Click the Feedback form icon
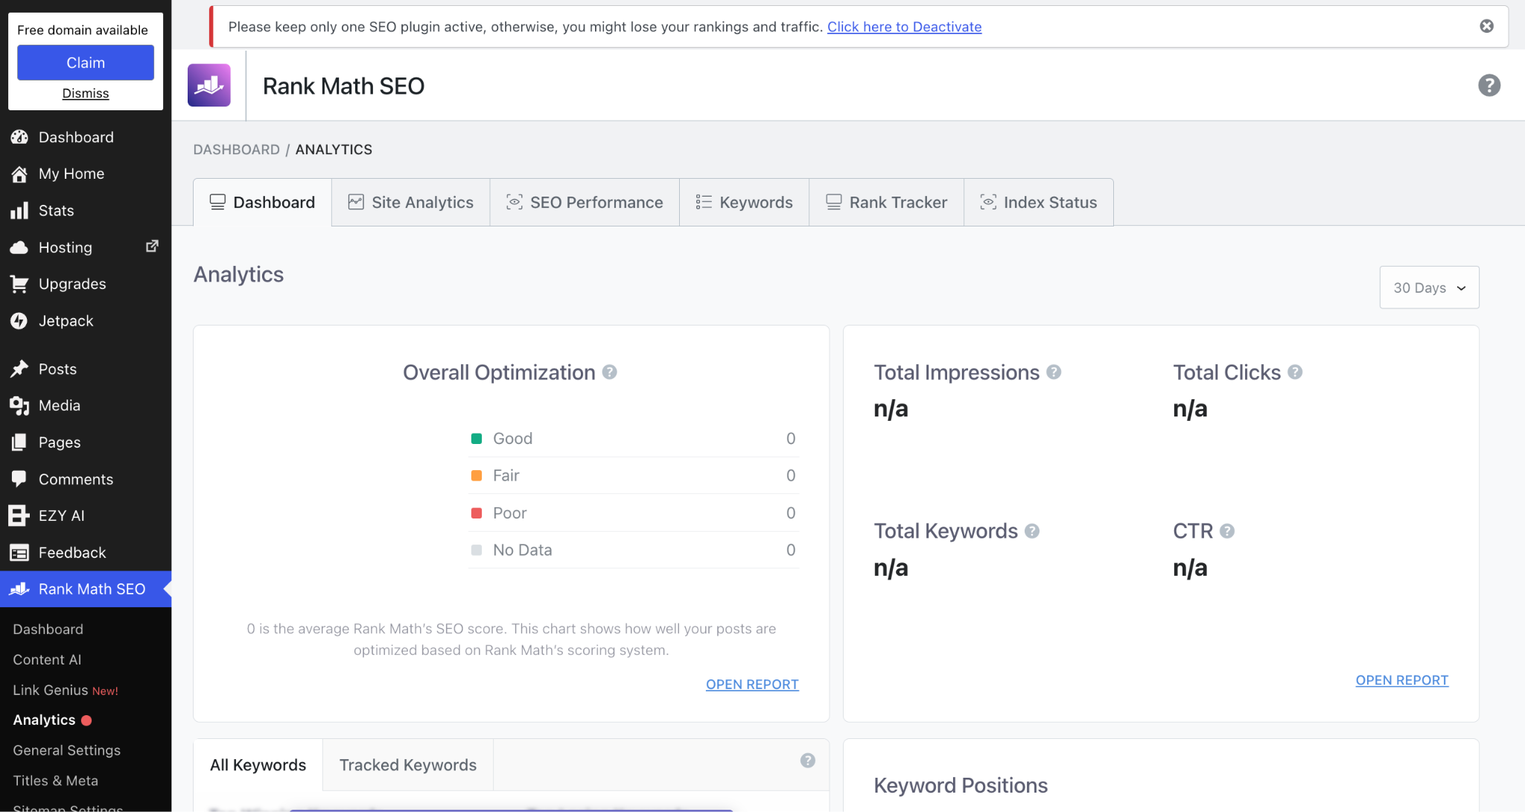The height and width of the screenshot is (812, 1525). pyautogui.click(x=19, y=553)
